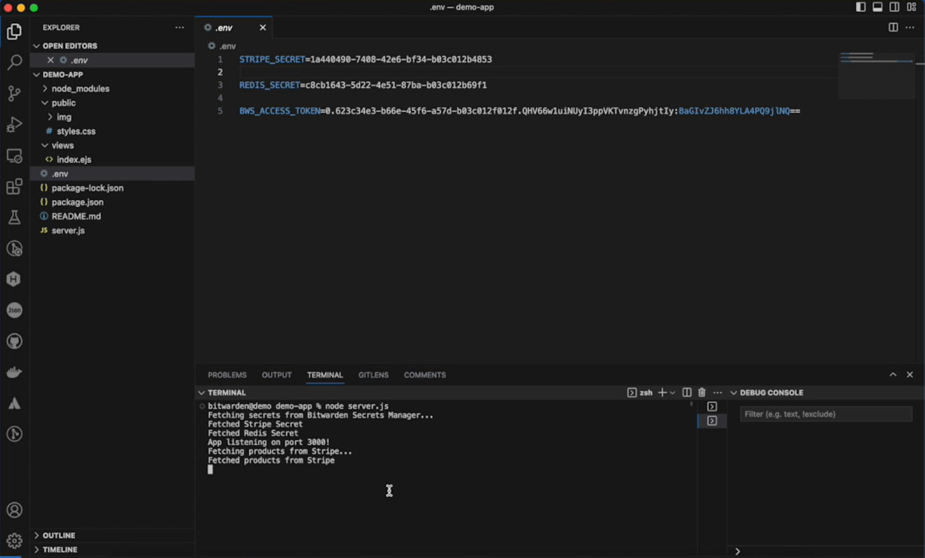Screen dimensions: 925x558
Task: Split the terminal
Action: (686, 392)
